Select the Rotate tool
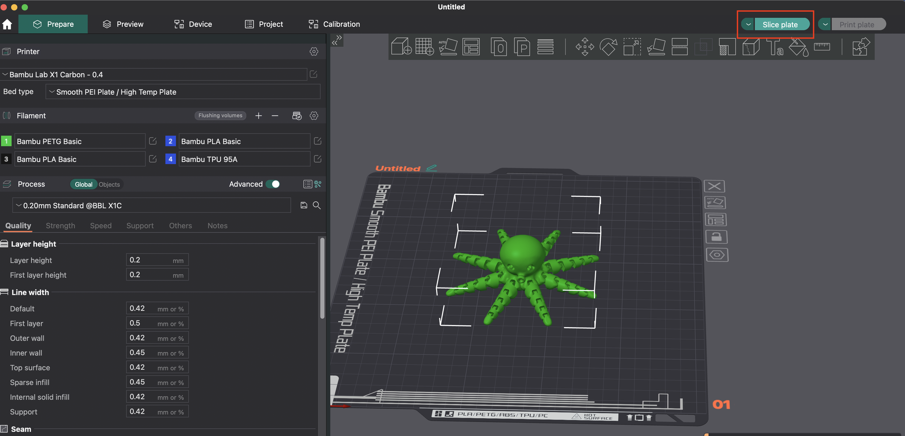The height and width of the screenshot is (436, 905). 608,47
